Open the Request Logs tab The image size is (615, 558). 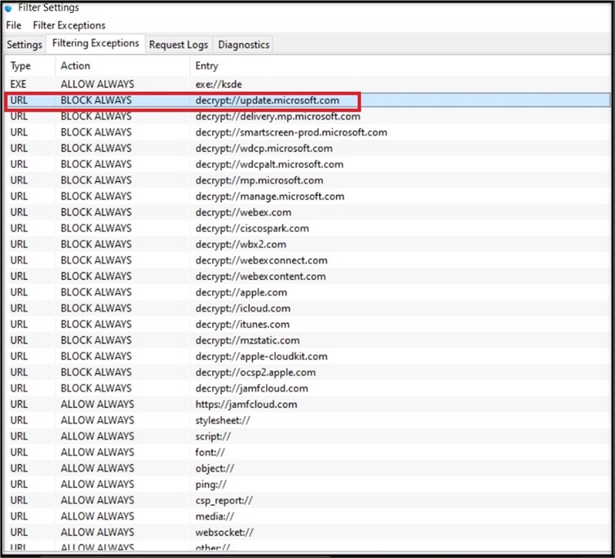click(179, 45)
